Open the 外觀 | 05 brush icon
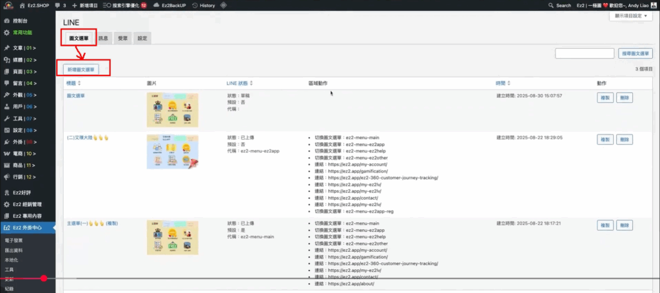This screenshot has width=660, height=293. point(6,95)
